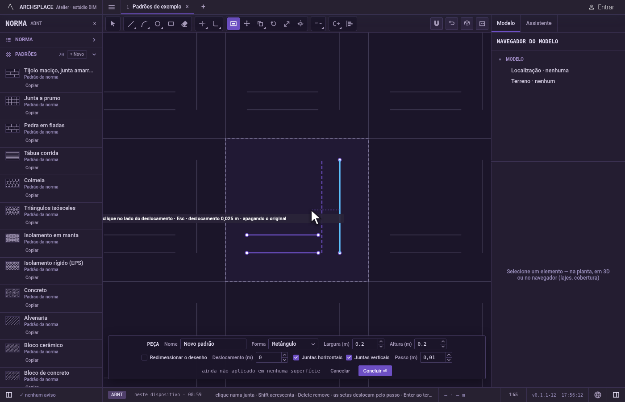Viewport: 625px width, 402px height.
Task: Add a new tab with plus button
Action: coord(203,7)
